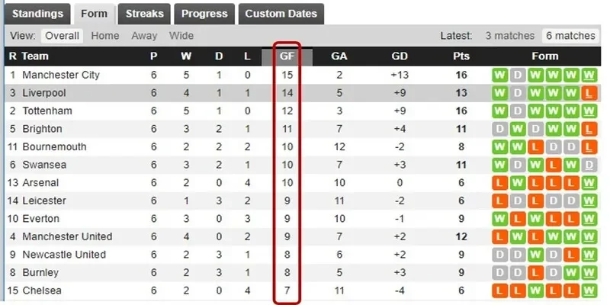Sort table by GA column header
The width and height of the screenshot is (610, 305).
pos(339,56)
